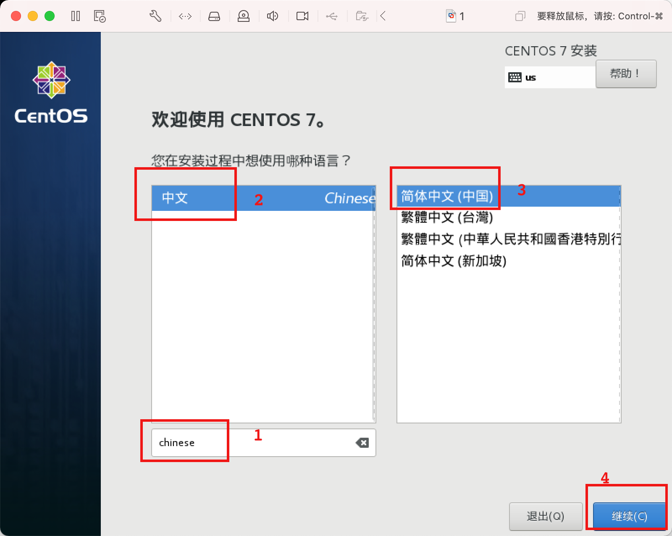The width and height of the screenshot is (672, 536).
Task: Click the us keyboard layout indicator
Action: 550,77
